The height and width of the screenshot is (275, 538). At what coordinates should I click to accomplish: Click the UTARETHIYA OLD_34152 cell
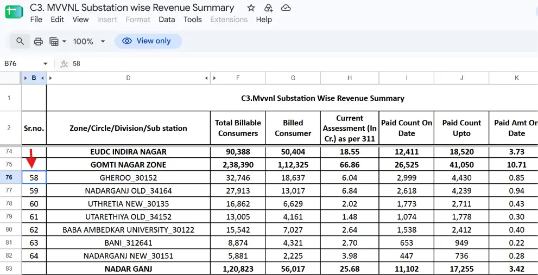coord(128,217)
